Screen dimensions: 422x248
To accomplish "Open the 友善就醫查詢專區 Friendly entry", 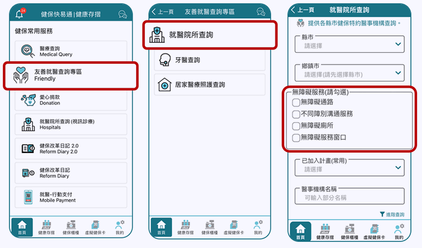I will tap(71, 75).
